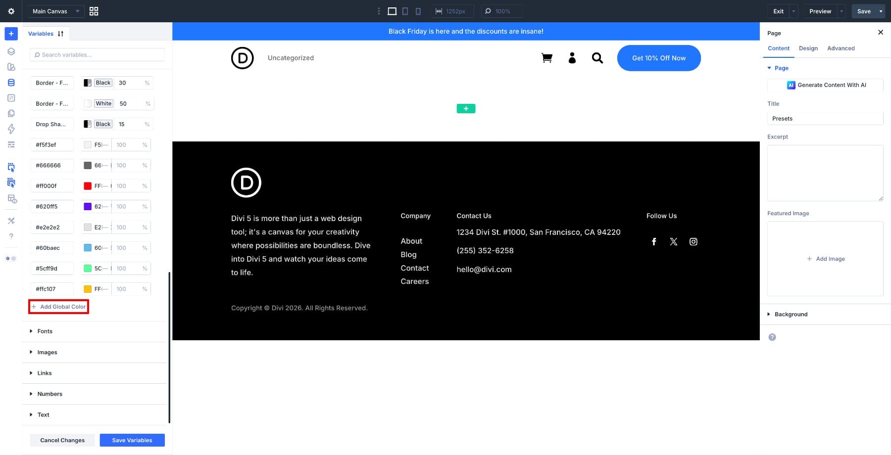Click the Get 10% Off Now button
The width and height of the screenshot is (891, 455).
(659, 58)
